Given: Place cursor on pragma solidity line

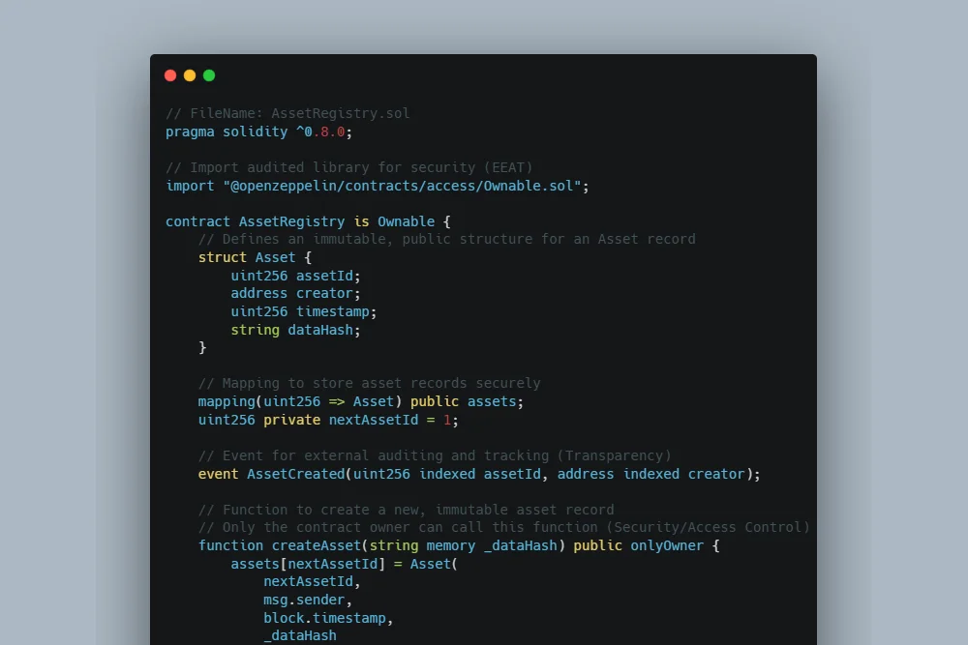Looking at the screenshot, I should coord(258,132).
